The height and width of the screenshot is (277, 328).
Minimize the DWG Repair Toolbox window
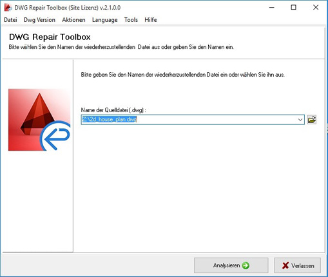pyautogui.click(x=272, y=8)
